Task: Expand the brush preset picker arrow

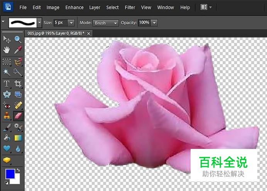Action: tap(39, 23)
